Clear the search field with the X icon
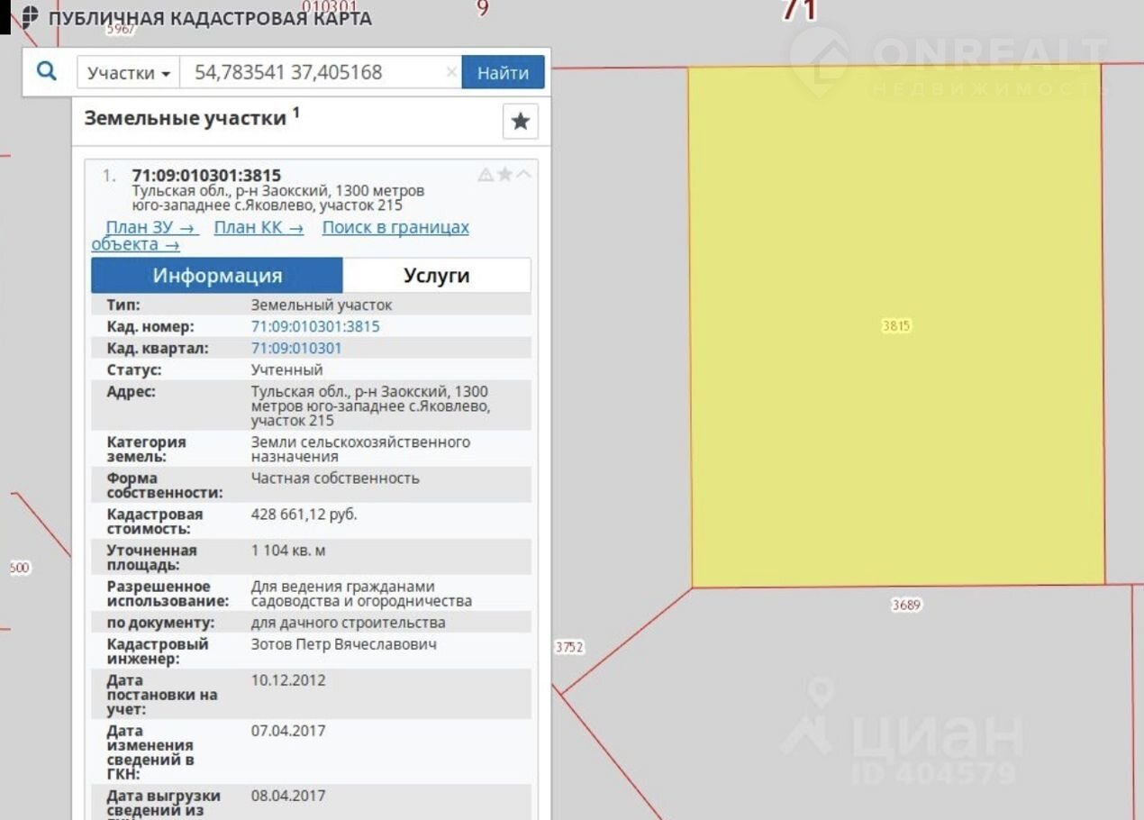 coord(451,72)
